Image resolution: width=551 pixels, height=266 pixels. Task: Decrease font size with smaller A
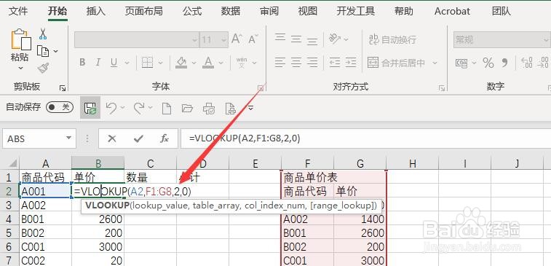(x=253, y=39)
